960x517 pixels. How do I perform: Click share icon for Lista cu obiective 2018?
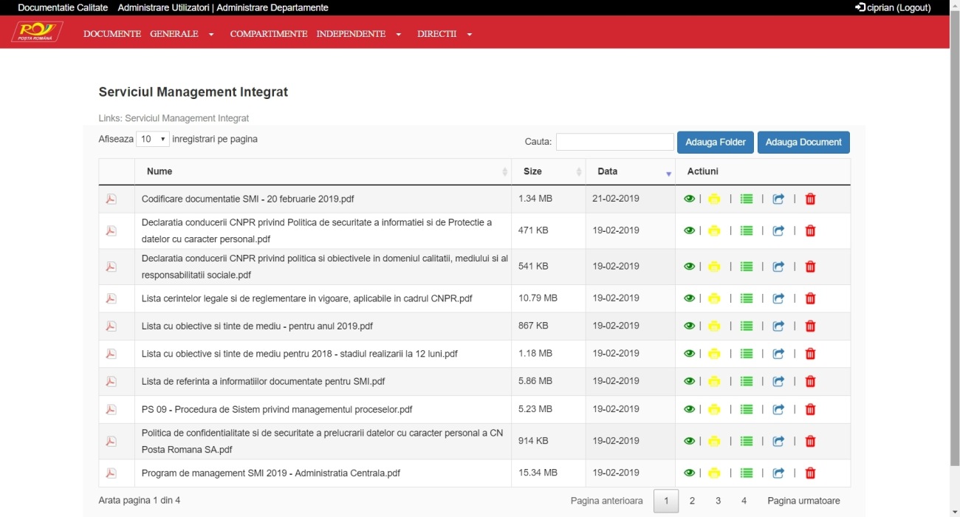pos(778,354)
